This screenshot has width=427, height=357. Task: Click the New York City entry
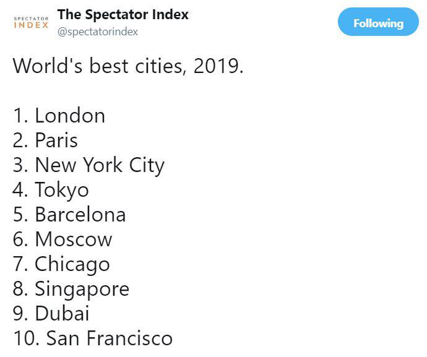tap(88, 166)
